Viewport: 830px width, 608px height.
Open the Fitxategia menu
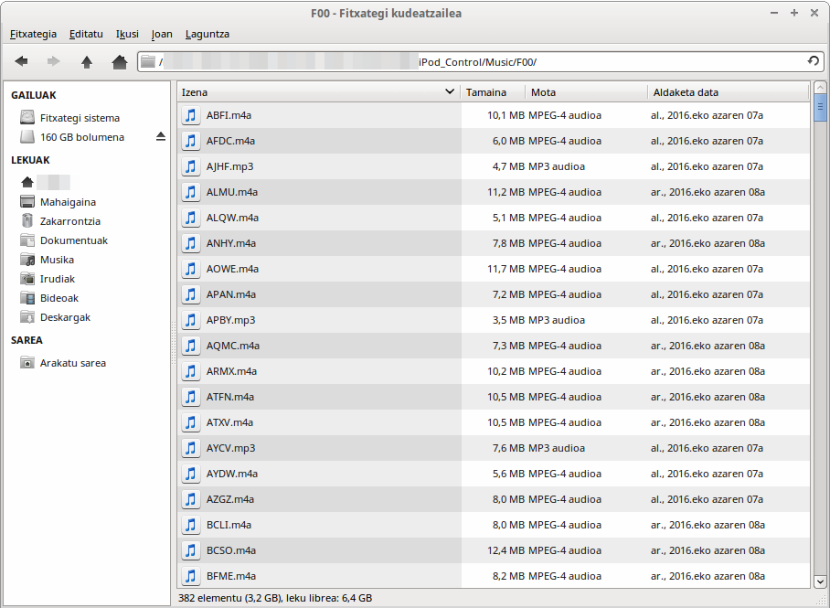[x=33, y=34]
